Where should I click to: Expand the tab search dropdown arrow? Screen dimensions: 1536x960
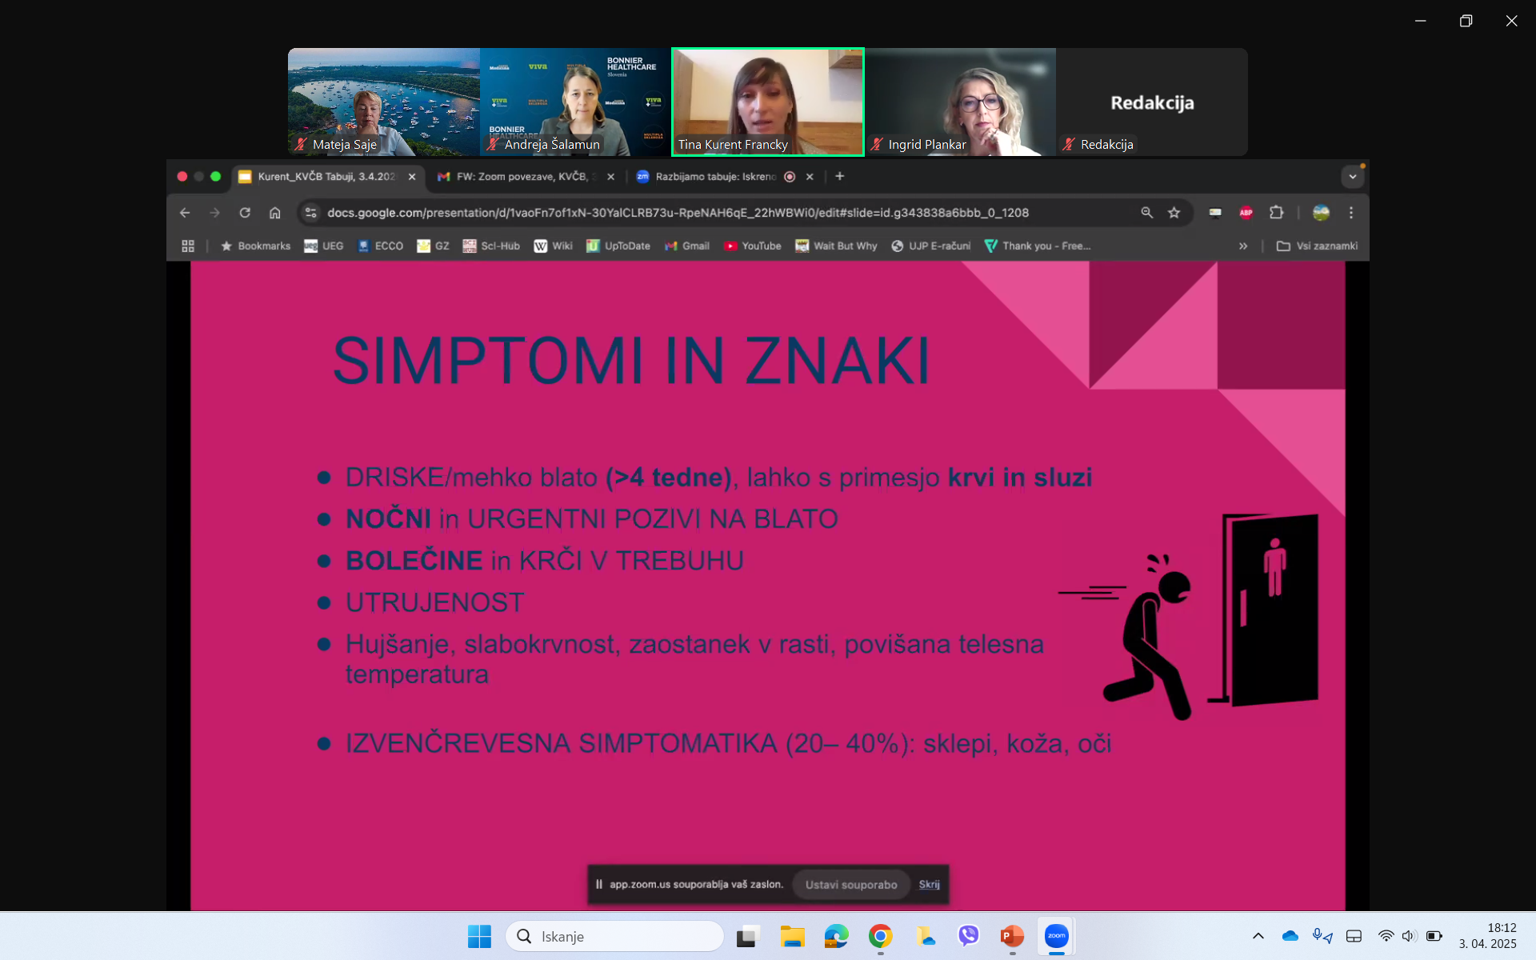point(1352,177)
